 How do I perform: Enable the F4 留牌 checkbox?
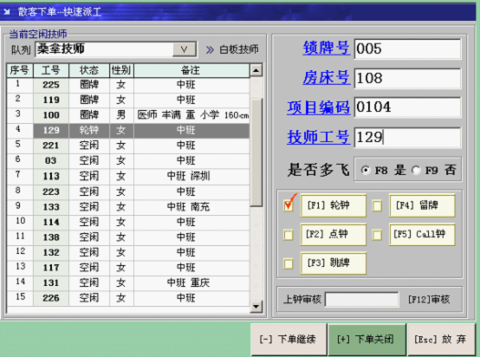coord(377,205)
